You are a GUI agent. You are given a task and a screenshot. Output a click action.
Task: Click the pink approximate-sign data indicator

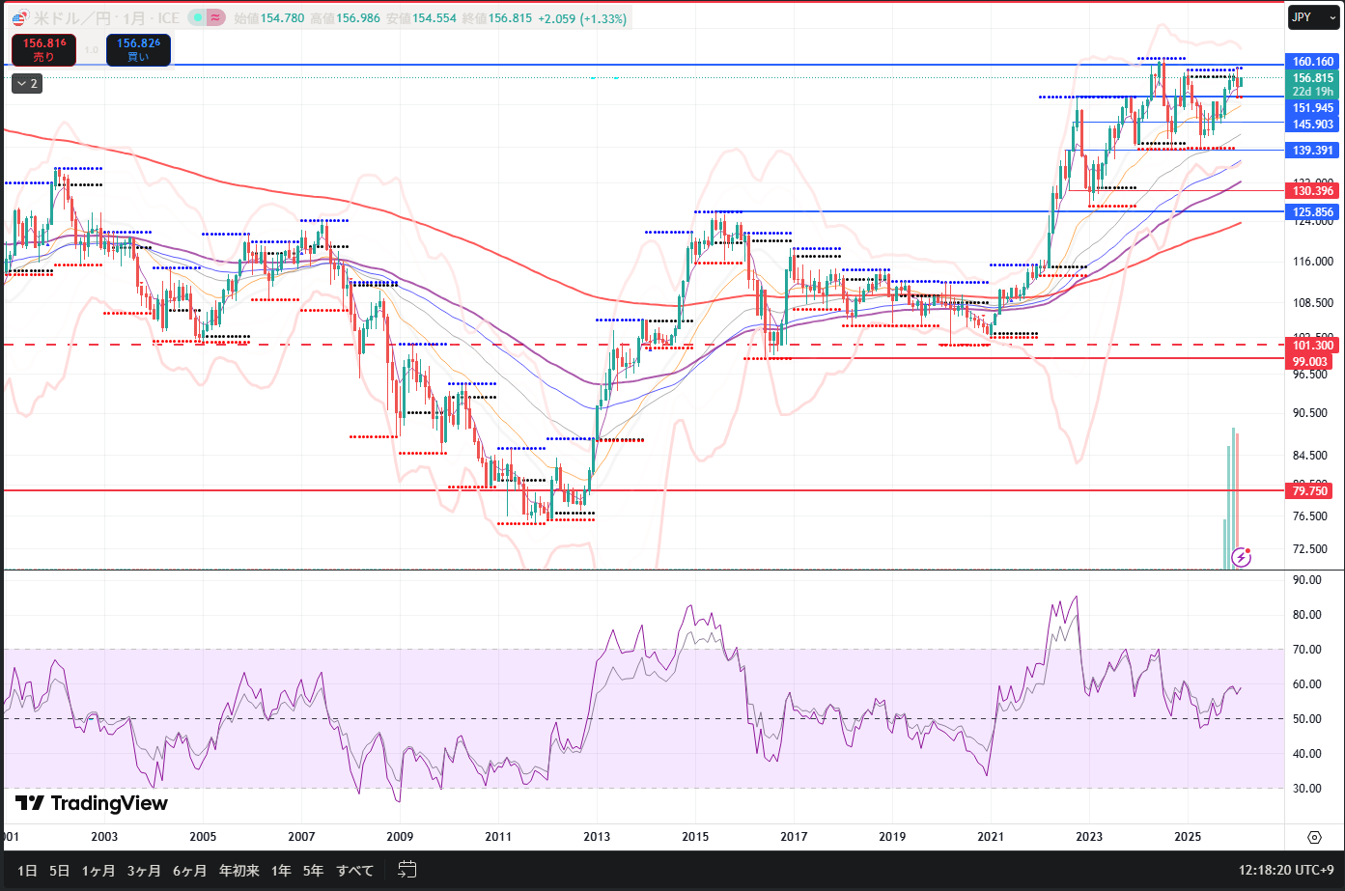pyautogui.click(x=216, y=18)
